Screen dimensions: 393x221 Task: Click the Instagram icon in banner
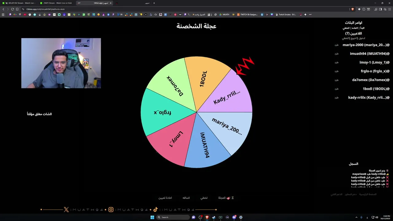pos(111,210)
